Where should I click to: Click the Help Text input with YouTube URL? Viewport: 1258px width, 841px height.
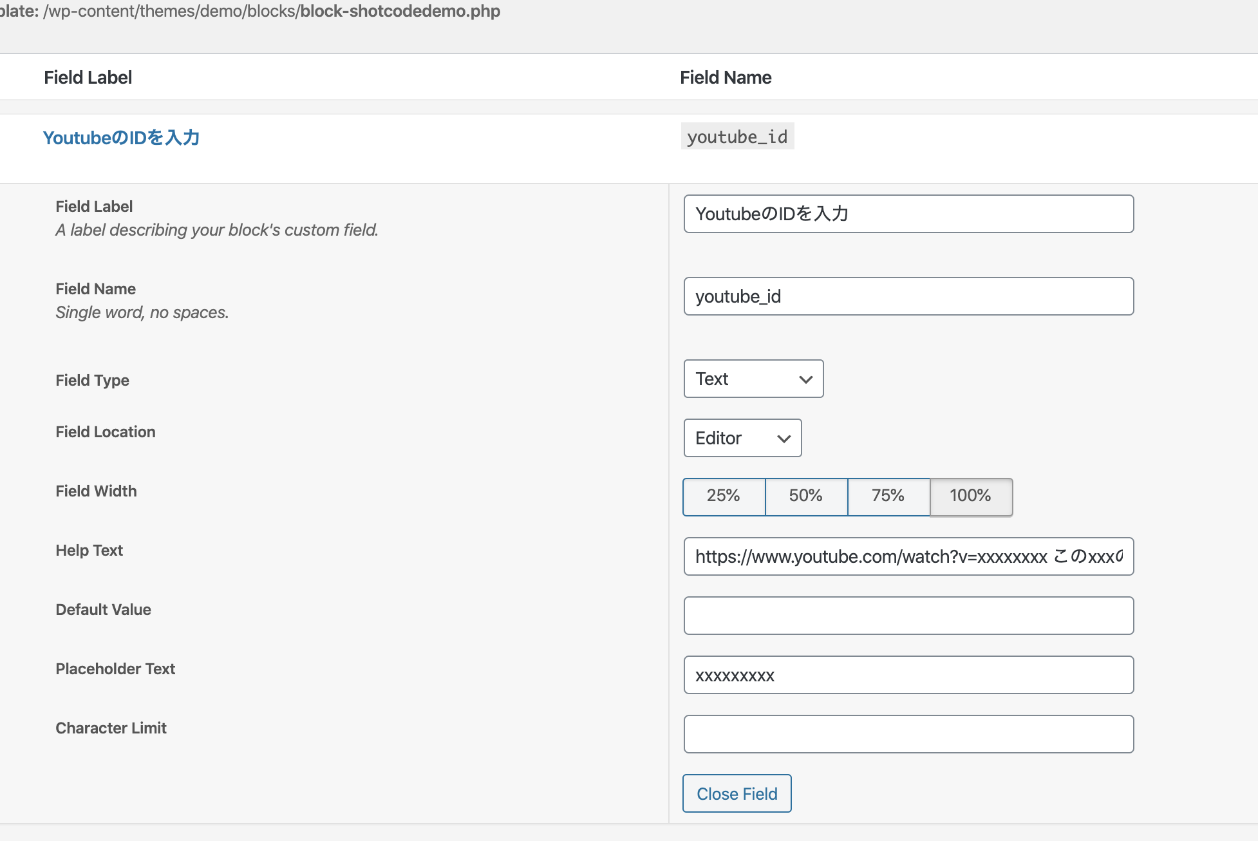tap(908, 556)
